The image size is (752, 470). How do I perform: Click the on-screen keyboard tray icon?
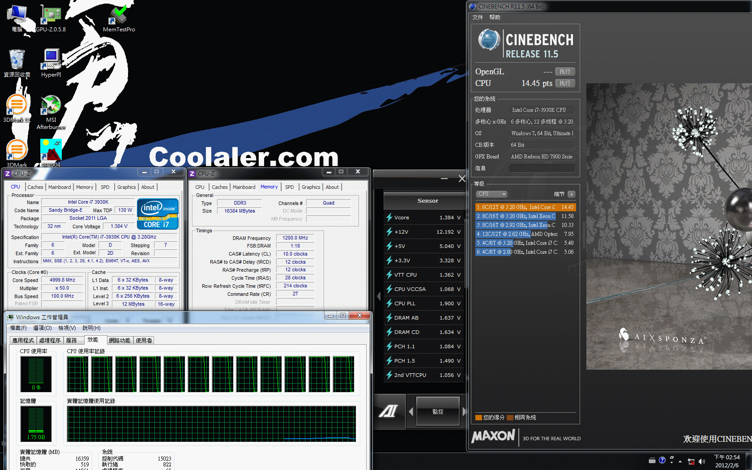(652, 460)
